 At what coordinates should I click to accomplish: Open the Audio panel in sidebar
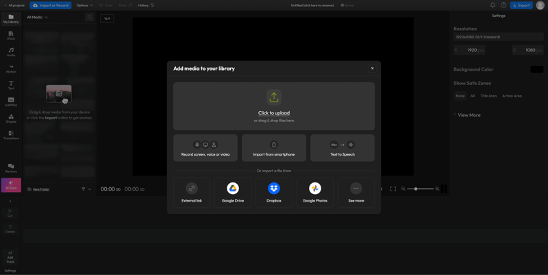point(11,52)
